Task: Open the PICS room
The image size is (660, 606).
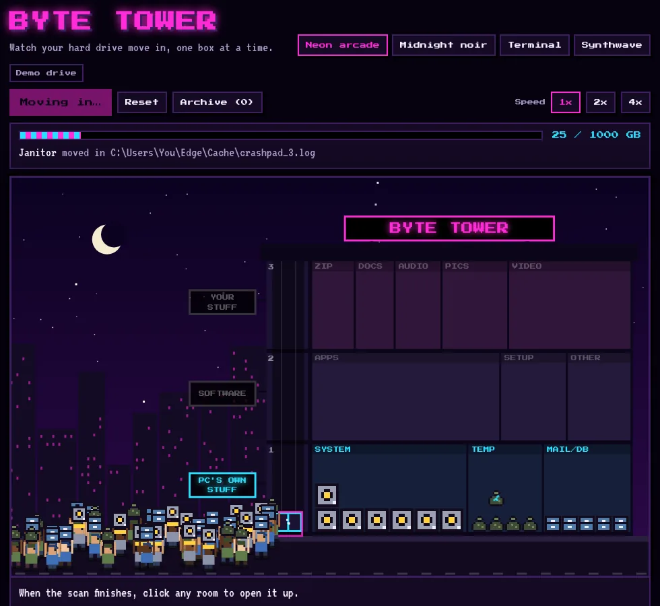Action: (x=475, y=305)
